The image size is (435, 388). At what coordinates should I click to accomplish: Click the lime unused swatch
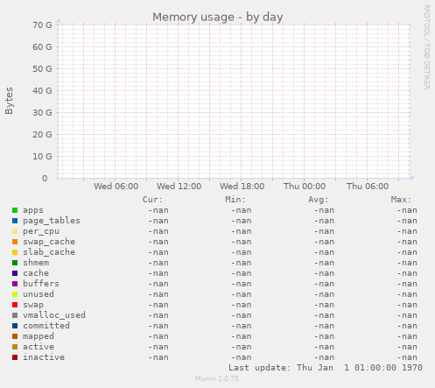pyautogui.click(x=15, y=294)
